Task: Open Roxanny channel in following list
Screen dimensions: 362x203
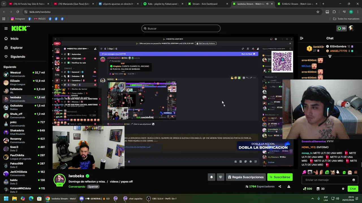Action: (24, 140)
